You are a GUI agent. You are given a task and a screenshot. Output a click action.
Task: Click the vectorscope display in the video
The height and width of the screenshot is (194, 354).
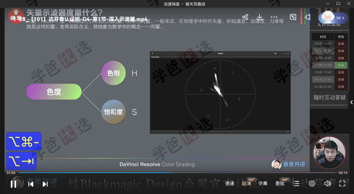coord(220,93)
